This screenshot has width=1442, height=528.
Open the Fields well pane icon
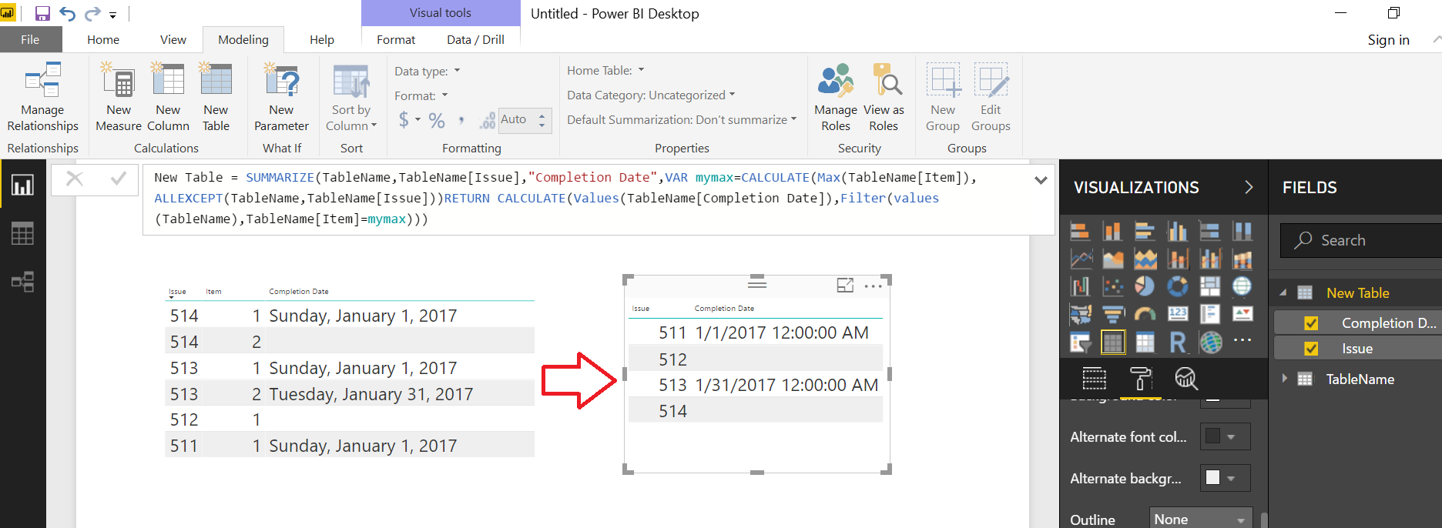point(1094,379)
